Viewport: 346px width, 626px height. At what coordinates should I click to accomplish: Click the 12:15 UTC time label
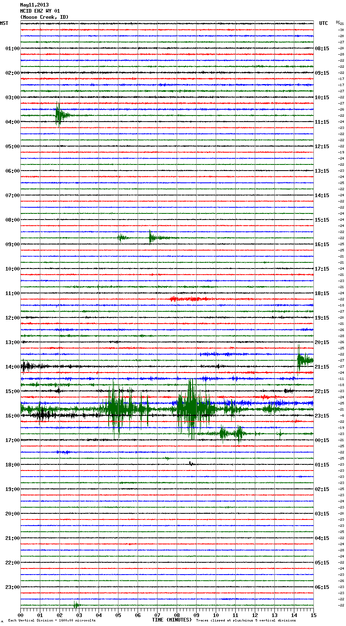coord(322,147)
